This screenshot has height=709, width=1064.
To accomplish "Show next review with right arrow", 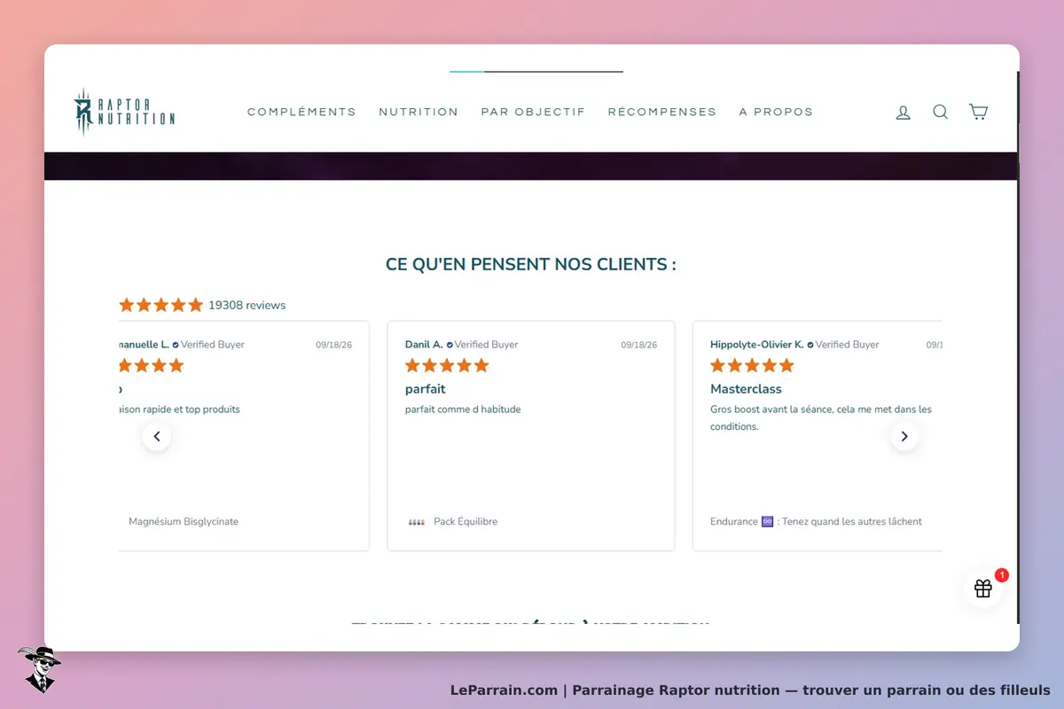I will (x=904, y=436).
